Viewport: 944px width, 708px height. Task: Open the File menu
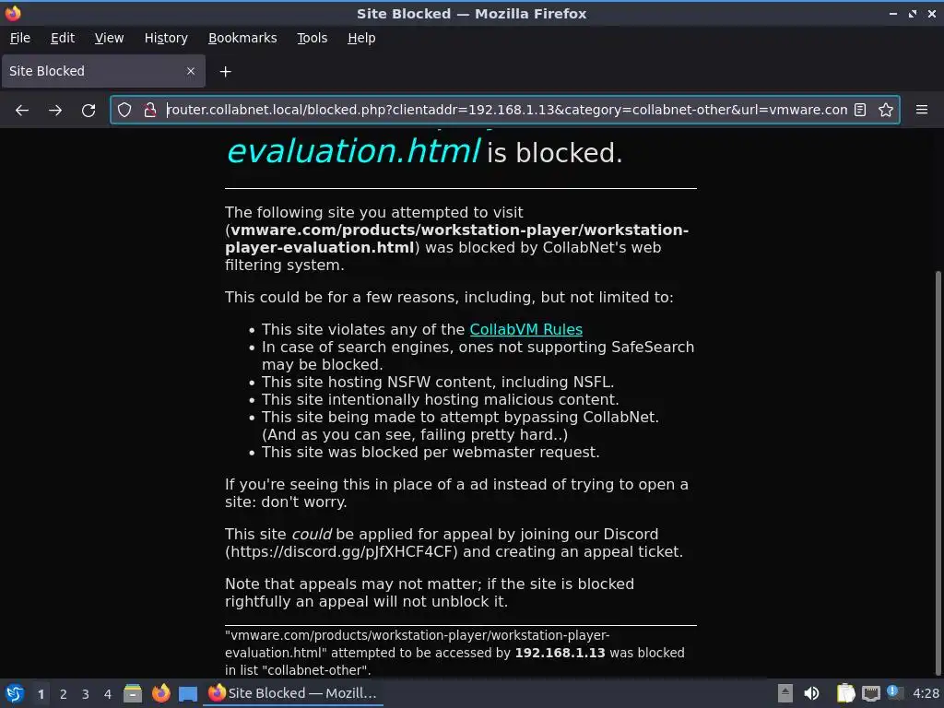20,38
